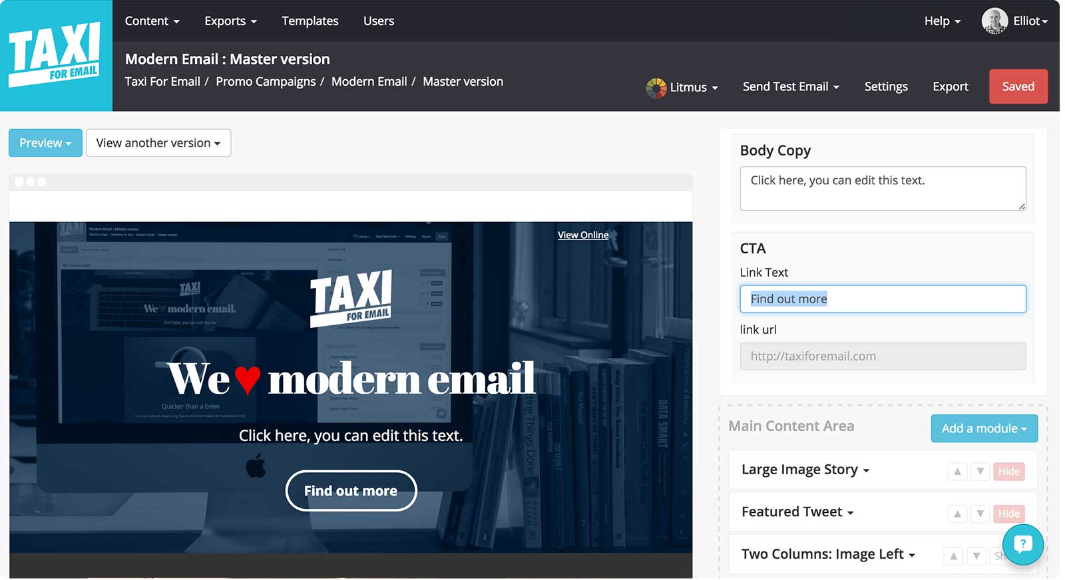This screenshot has width=1065, height=580.
Task: Click Find out more button in preview
Action: 351,491
